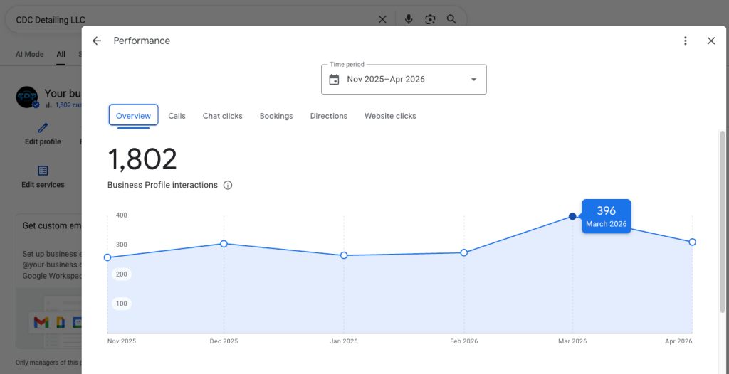Start voice search with microphone icon
This screenshot has height=374, width=729.
coord(409,19)
